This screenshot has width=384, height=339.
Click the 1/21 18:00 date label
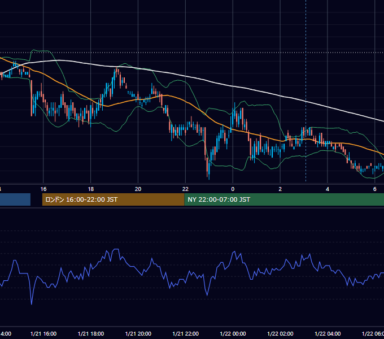[91, 333]
